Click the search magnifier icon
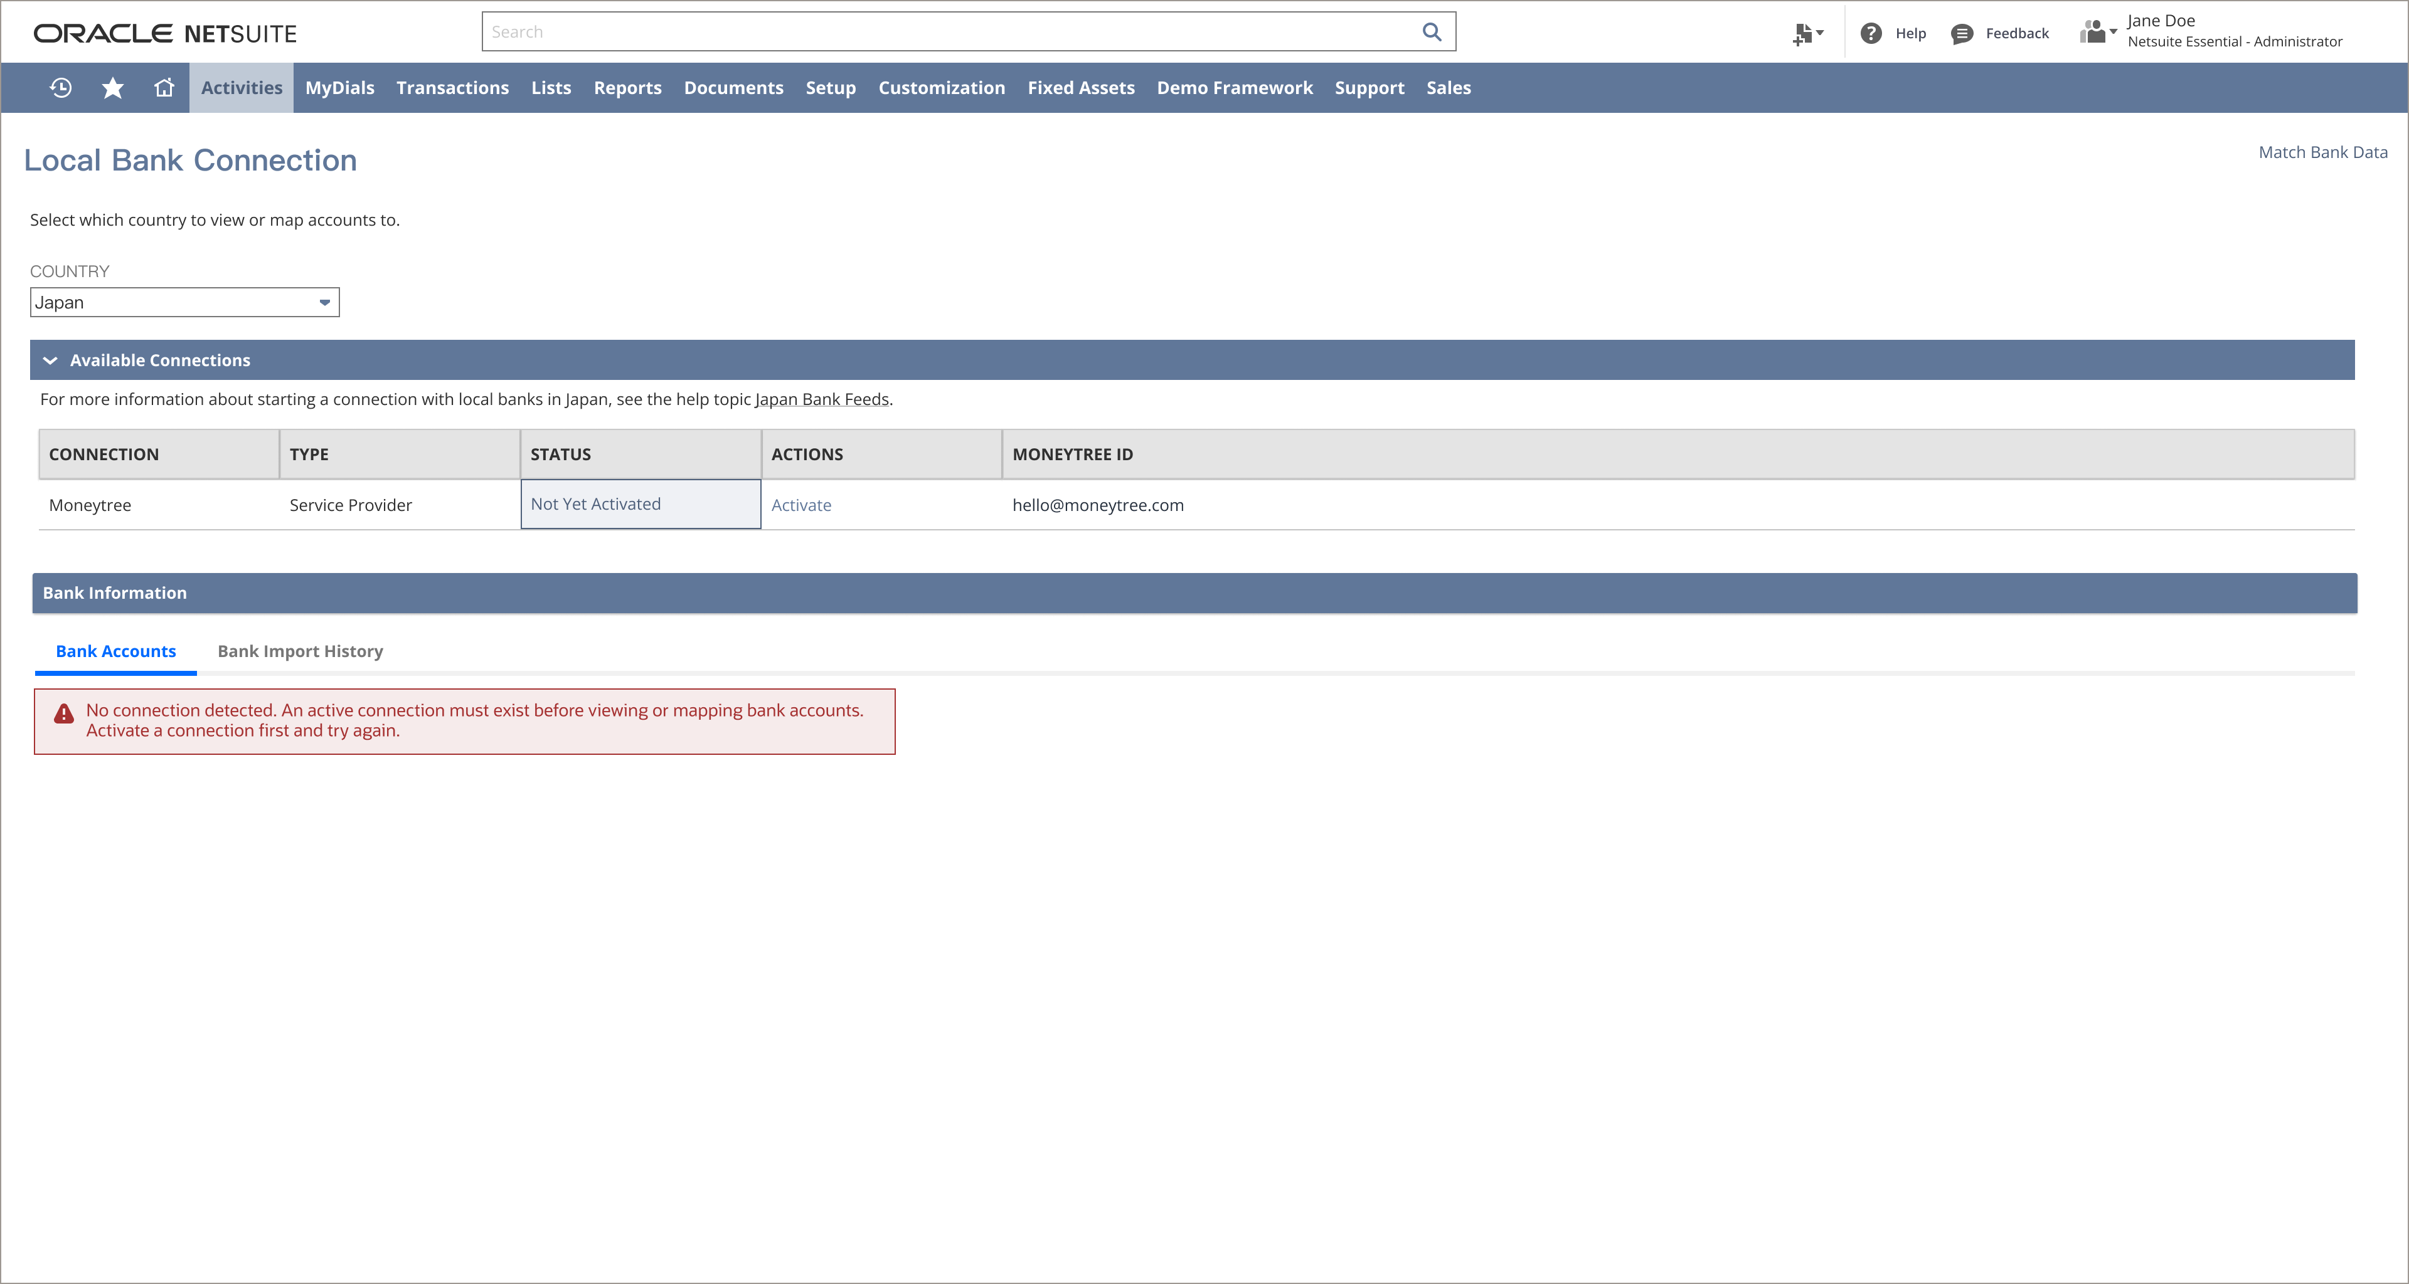 tap(1432, 32)
